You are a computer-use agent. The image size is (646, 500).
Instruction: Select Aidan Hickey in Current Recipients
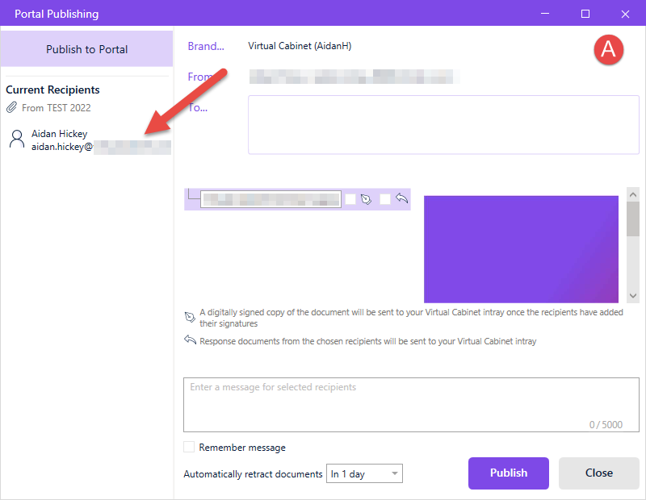[89, 140]
